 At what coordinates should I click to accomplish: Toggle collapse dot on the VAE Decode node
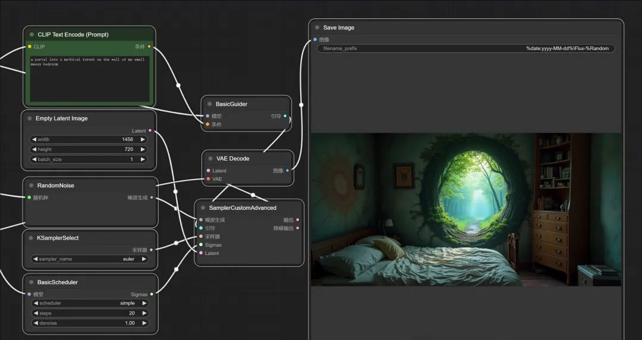pos(210,159)
